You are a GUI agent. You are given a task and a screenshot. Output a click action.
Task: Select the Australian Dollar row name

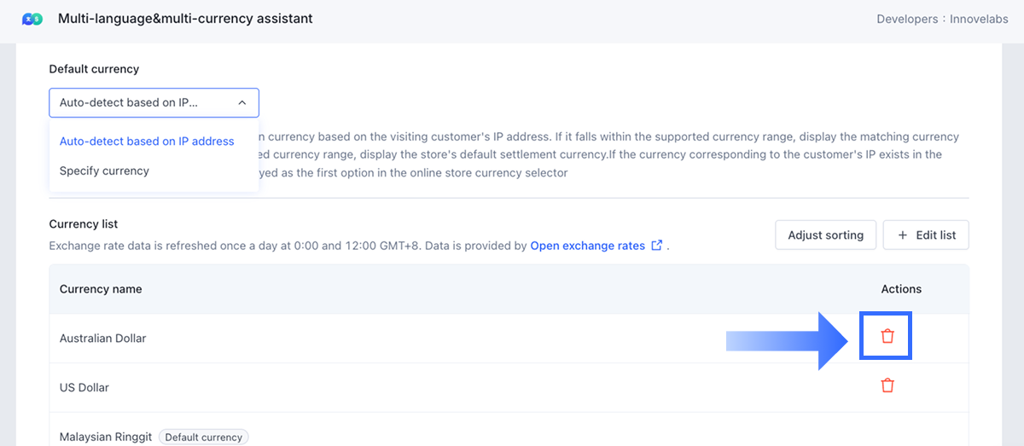(102, 339)
